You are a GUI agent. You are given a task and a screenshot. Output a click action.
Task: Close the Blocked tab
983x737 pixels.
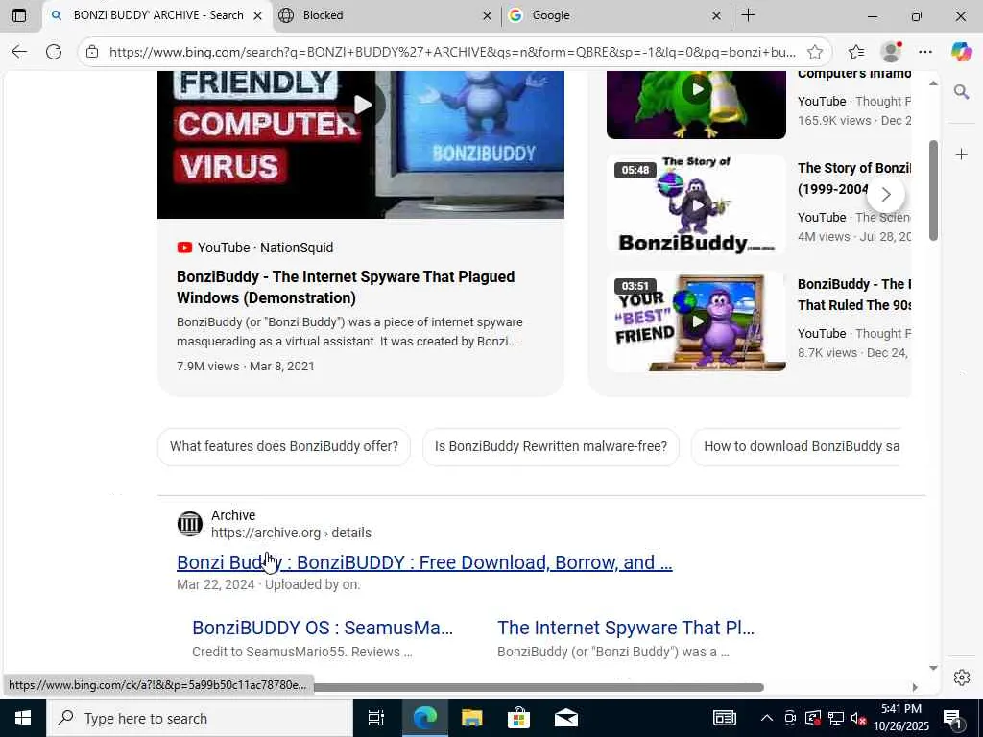tap(487, 16)
